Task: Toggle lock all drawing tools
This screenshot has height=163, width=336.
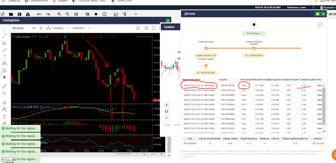Action: [4, 116]
